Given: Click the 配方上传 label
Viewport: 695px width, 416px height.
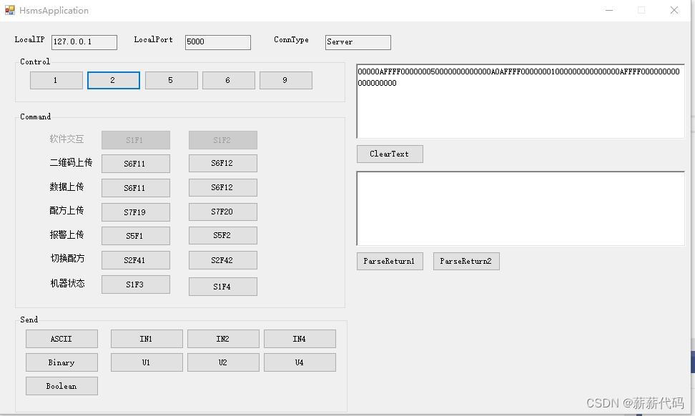Looking at the screenshot, I should 66,210.
